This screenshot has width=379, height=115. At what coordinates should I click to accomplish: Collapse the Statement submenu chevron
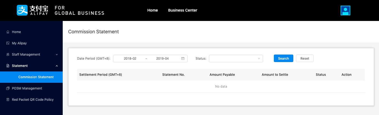pyautogui.click(x=57, y=66)
